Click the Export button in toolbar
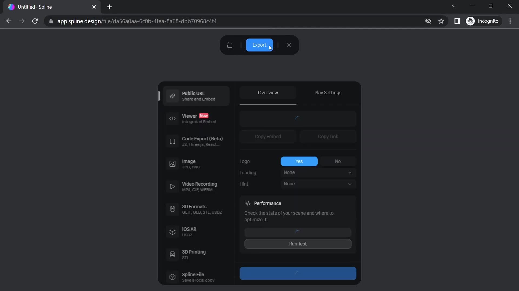 click(259, 45)
